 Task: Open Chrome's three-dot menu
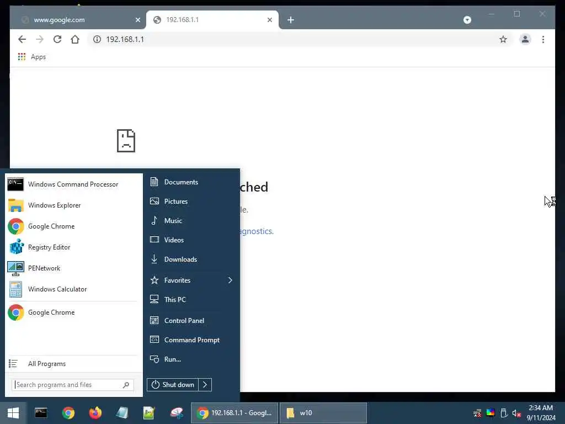click(543, 39)
